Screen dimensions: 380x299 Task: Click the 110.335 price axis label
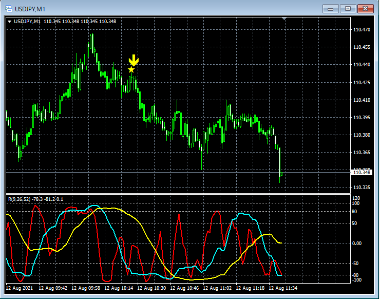(x=362, y=187)
